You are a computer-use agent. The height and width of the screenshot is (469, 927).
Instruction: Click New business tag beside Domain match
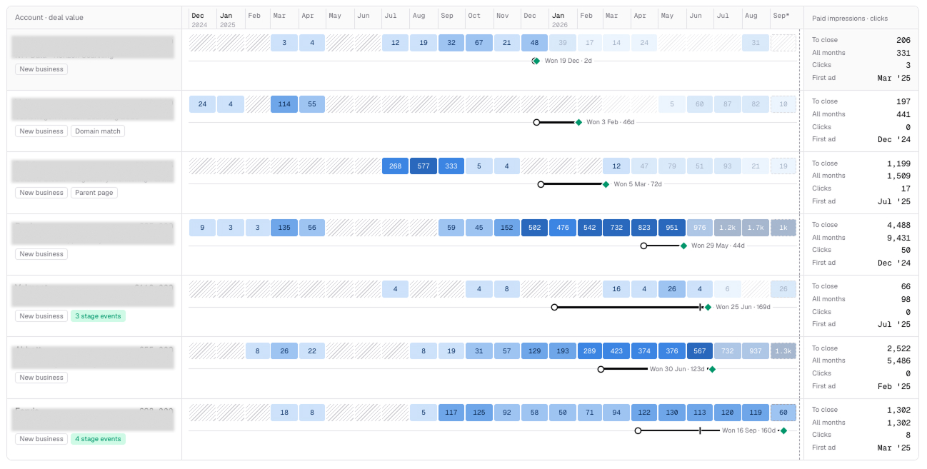tap(41, 131)
